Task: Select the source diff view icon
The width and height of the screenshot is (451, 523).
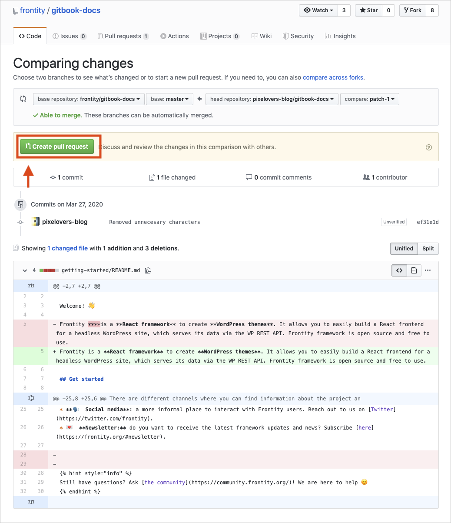Action: [x=399, y=270]
